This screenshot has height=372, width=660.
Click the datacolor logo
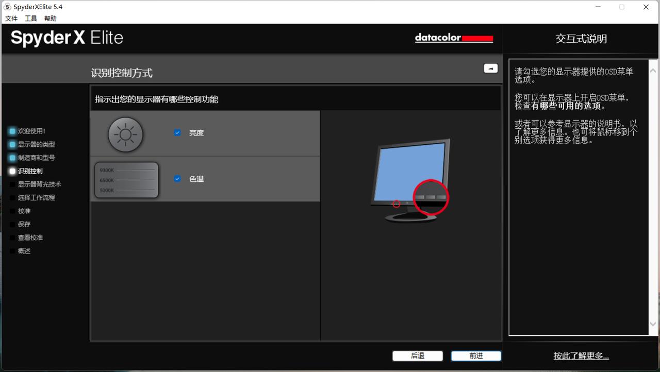point(454,38)
